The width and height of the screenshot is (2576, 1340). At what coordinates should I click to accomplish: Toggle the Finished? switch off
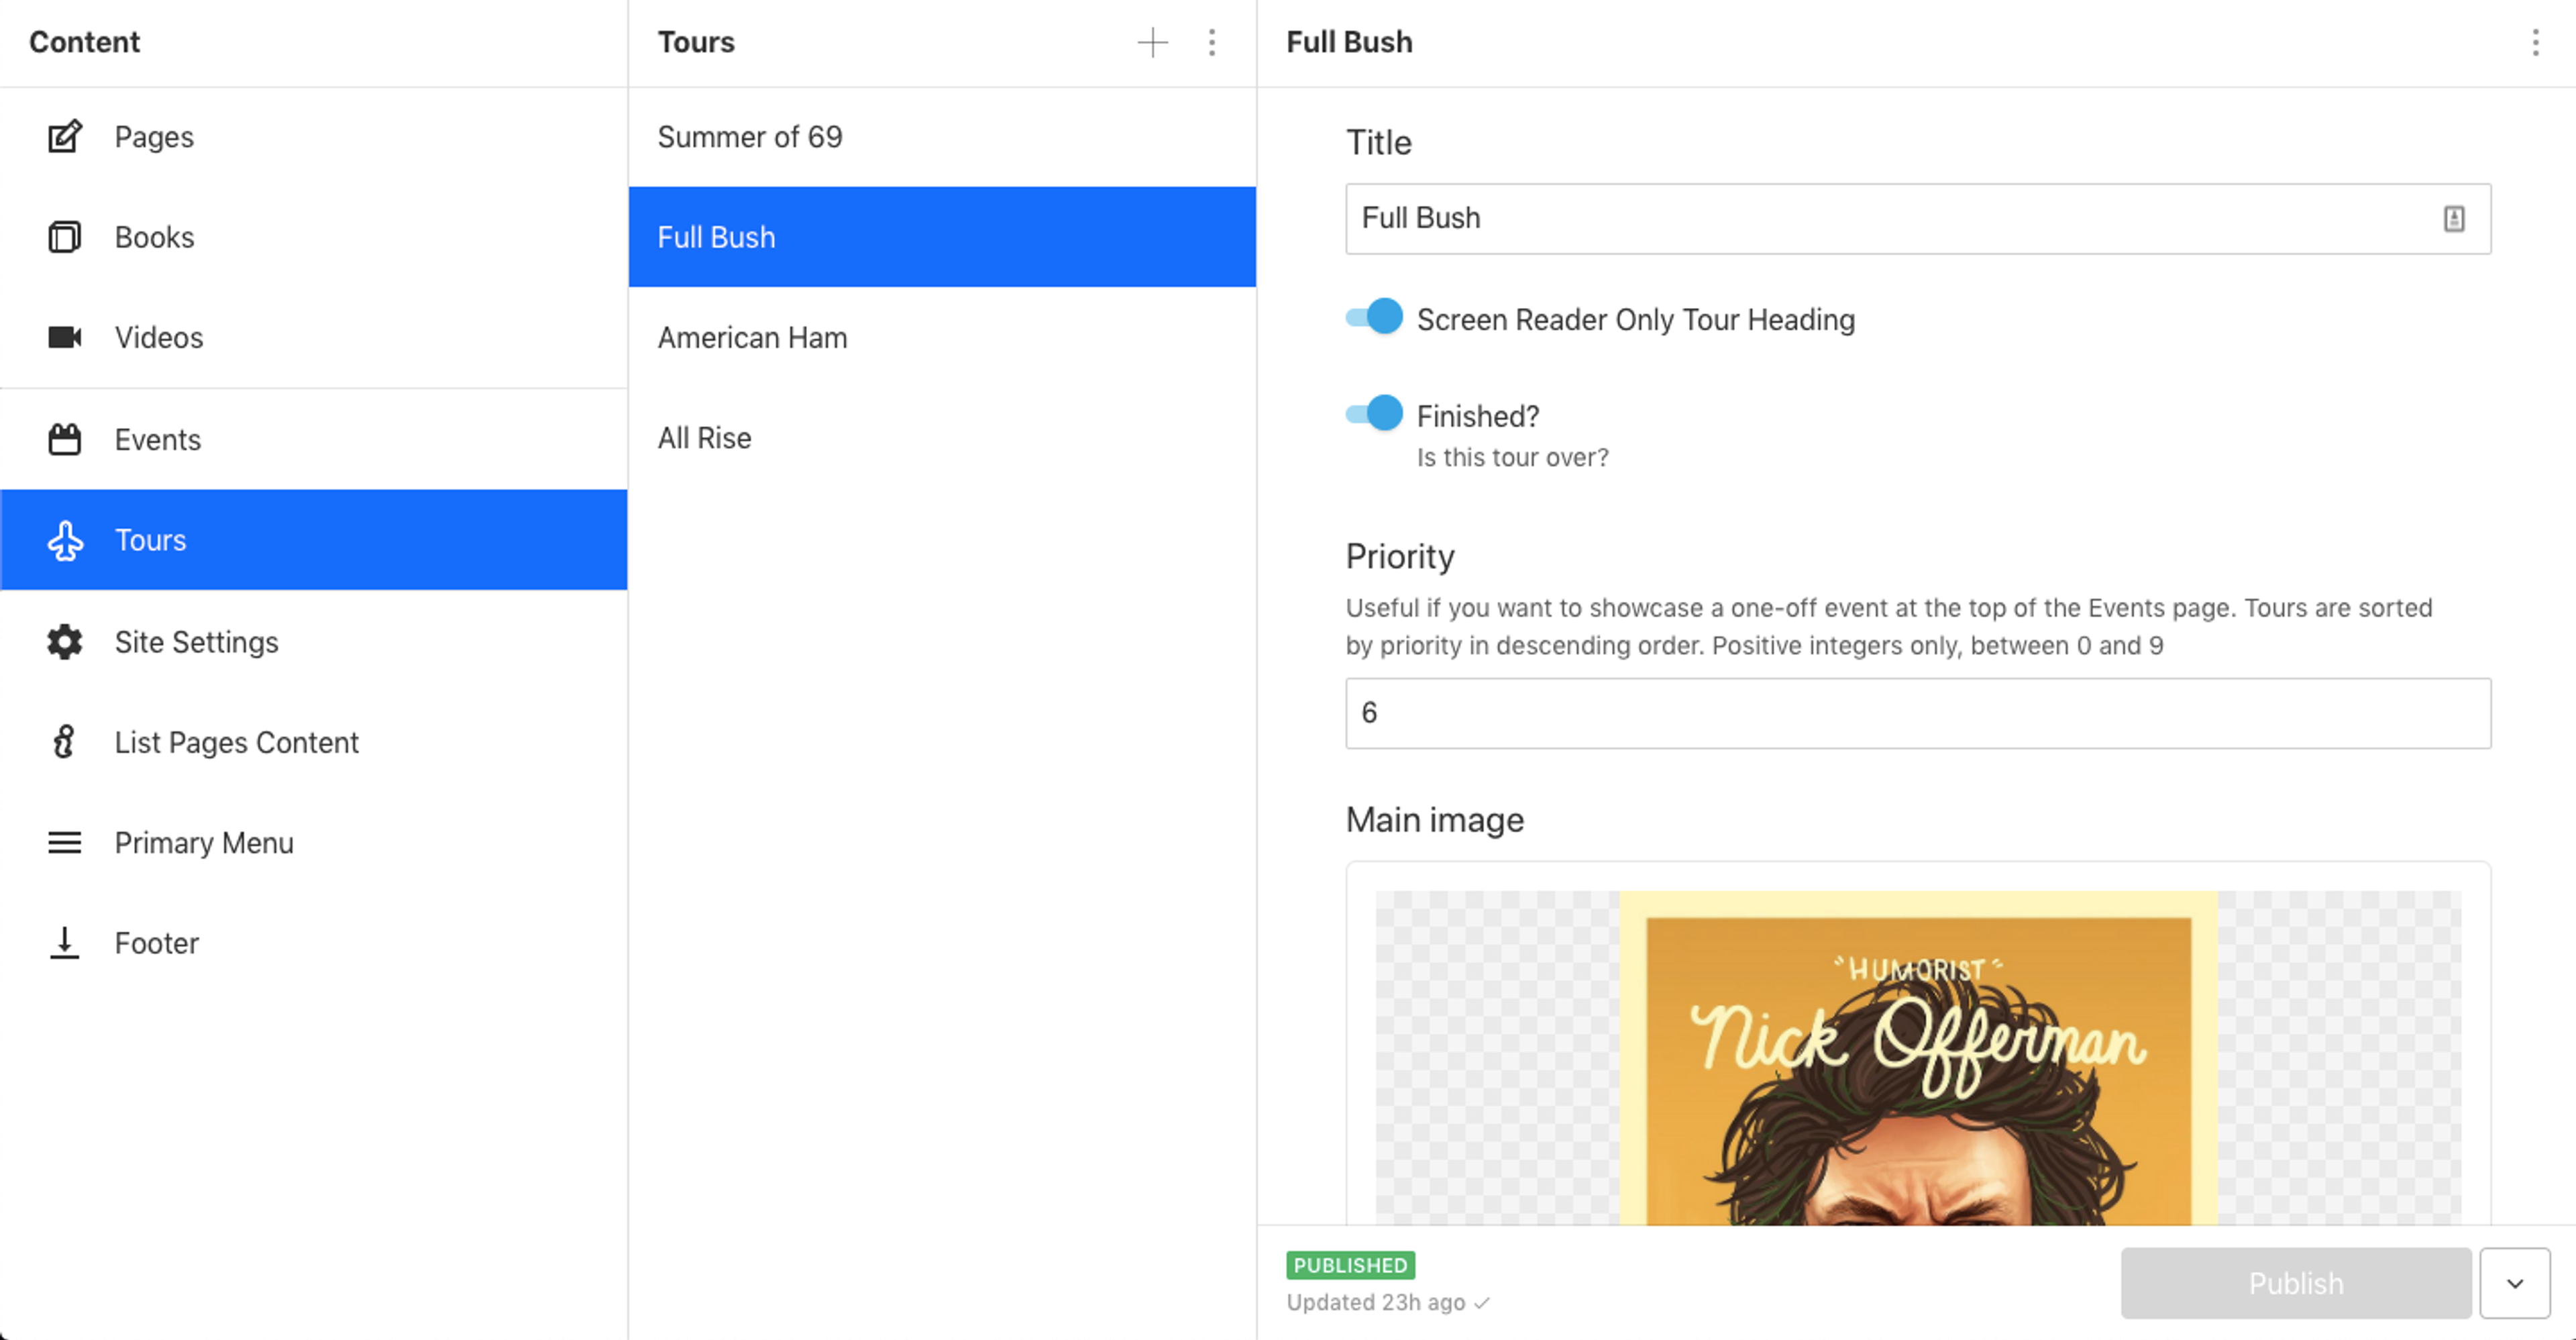tap(1374, 414)
